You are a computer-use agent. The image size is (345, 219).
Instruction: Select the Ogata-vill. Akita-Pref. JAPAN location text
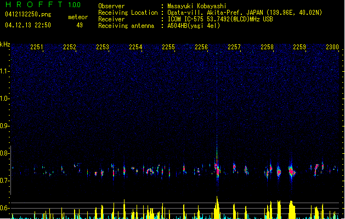(x=245, y=13)
